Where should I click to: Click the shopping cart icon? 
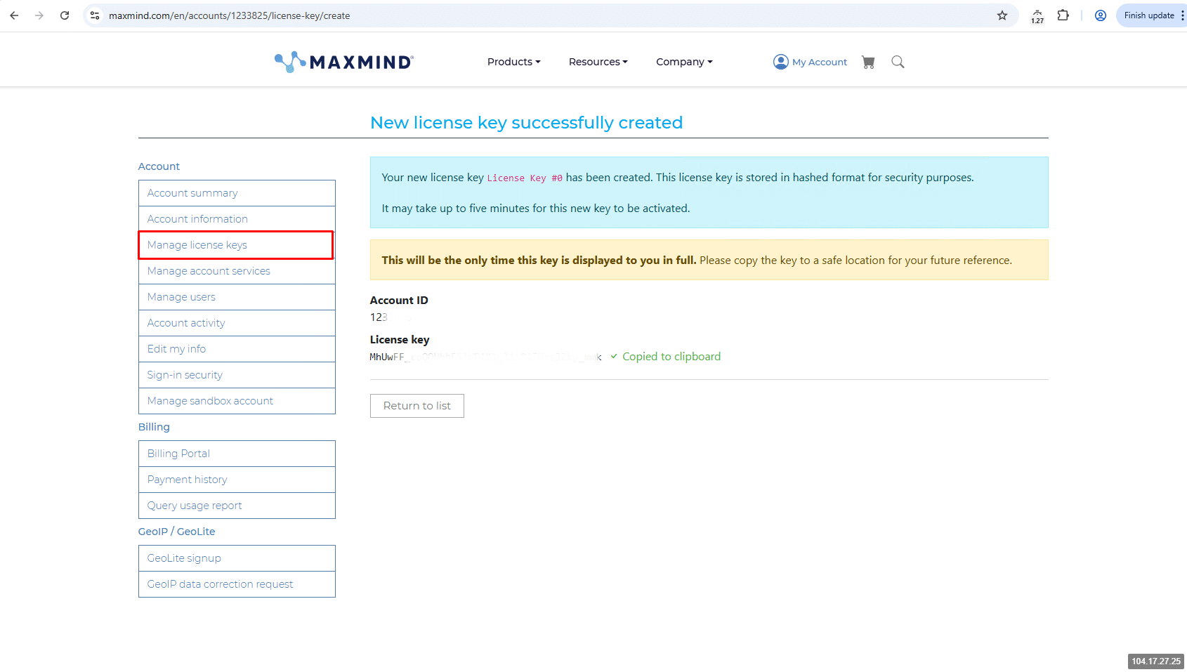pos(868,62)
